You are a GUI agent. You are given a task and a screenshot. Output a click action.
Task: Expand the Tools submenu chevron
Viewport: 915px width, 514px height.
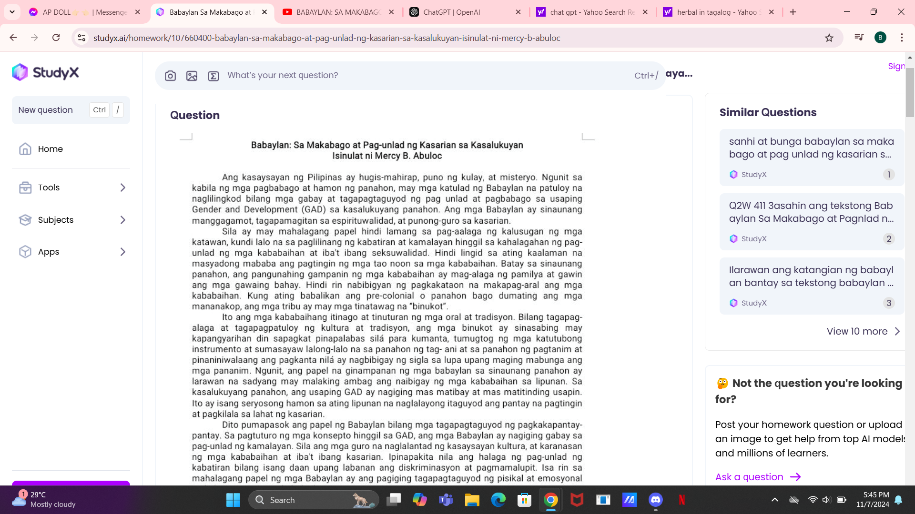[123, 188]
